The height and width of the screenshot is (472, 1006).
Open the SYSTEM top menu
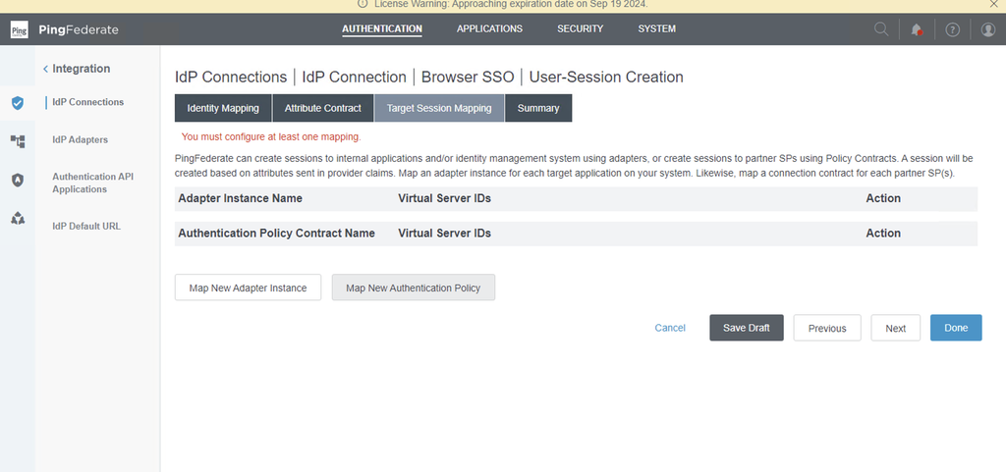click(x=656, y=28)
